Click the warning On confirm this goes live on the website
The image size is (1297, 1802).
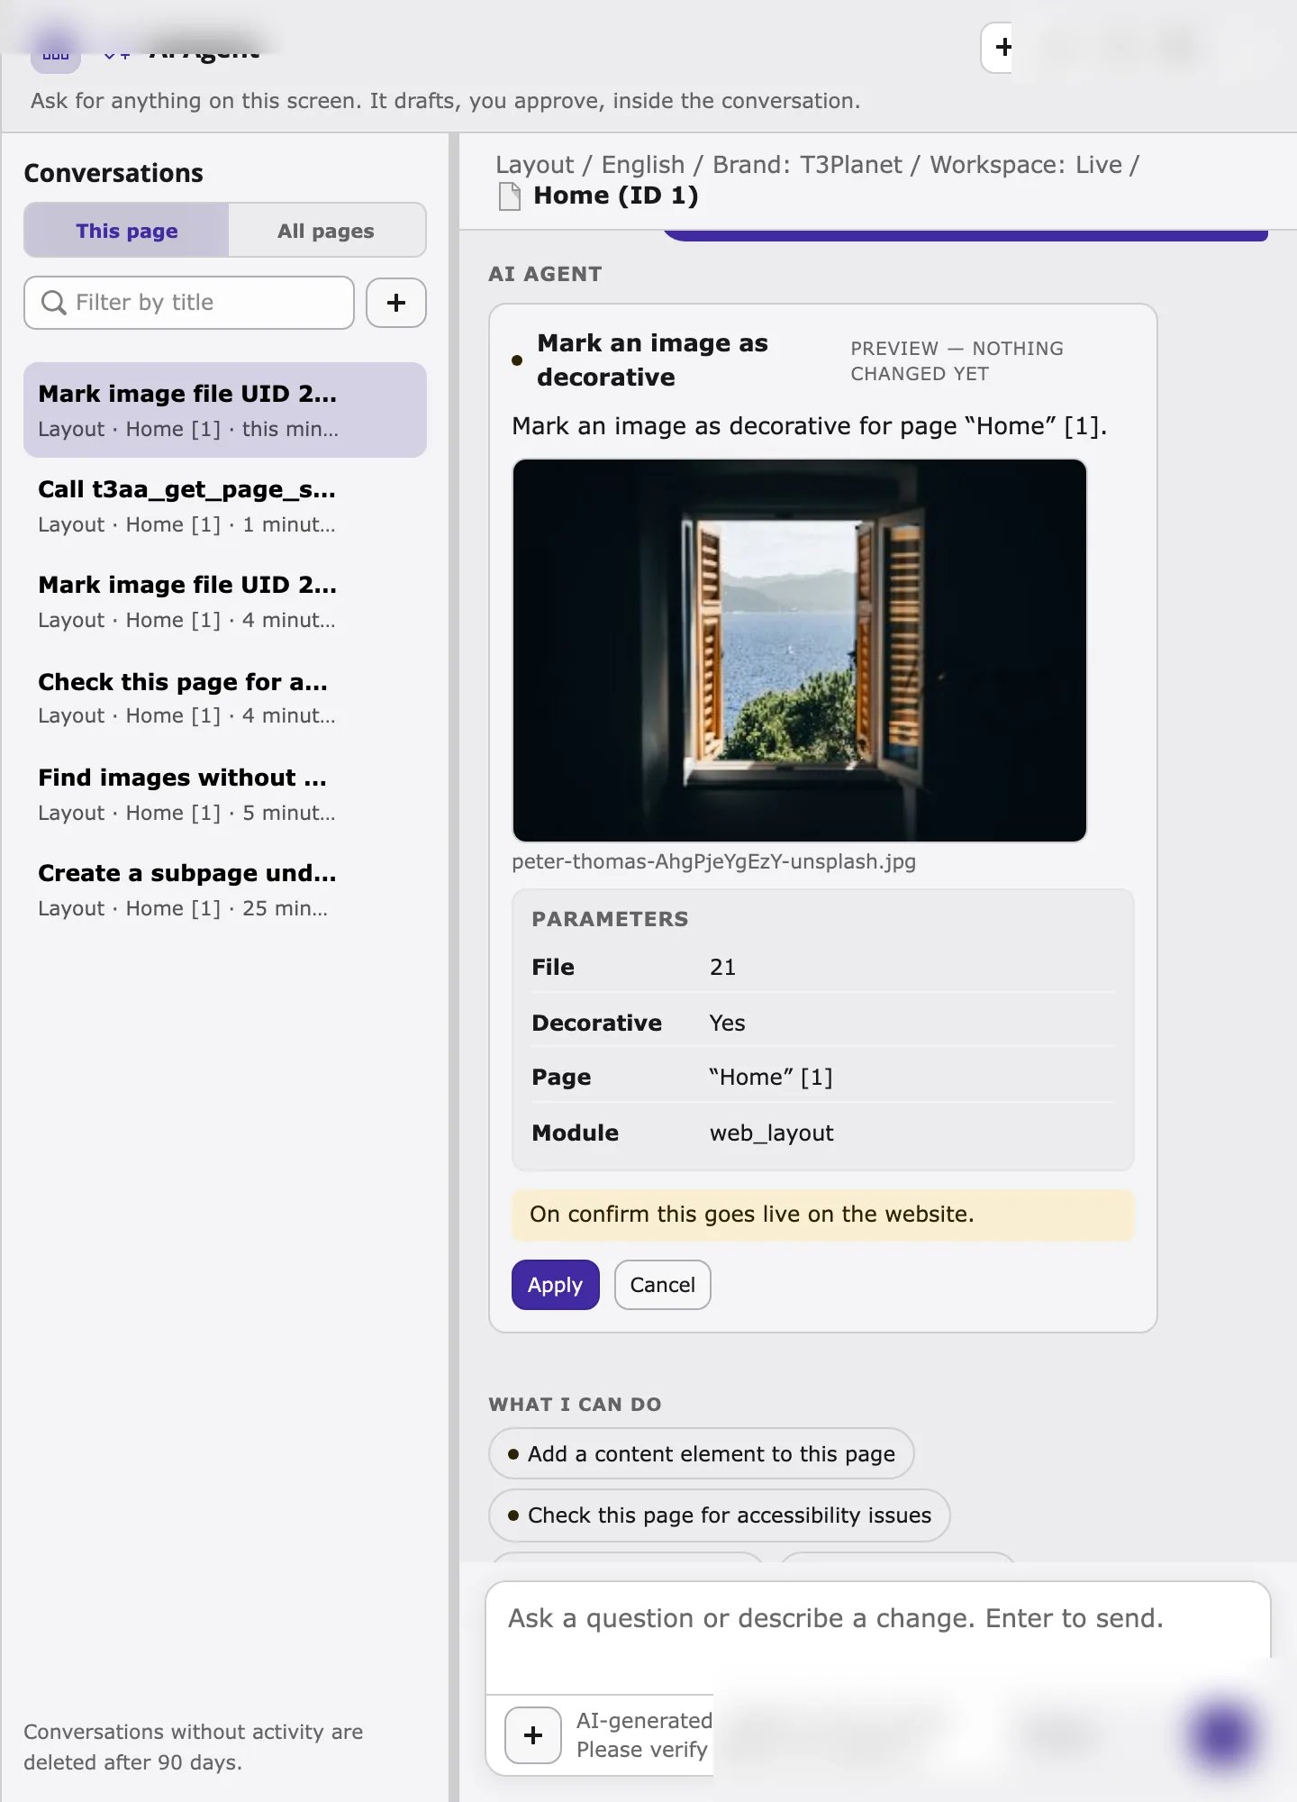point(823,1215)
